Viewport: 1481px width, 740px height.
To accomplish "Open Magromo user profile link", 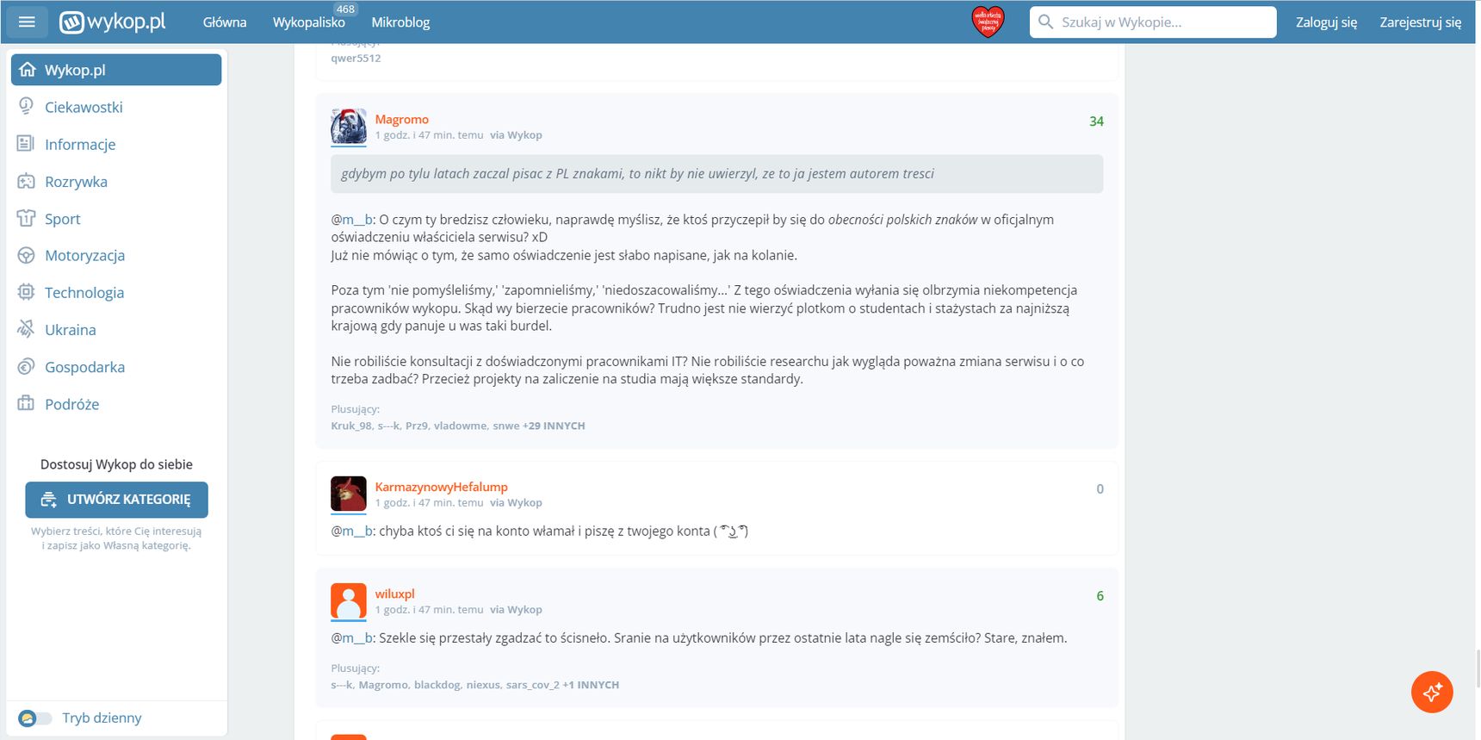I will pos(401,119).
